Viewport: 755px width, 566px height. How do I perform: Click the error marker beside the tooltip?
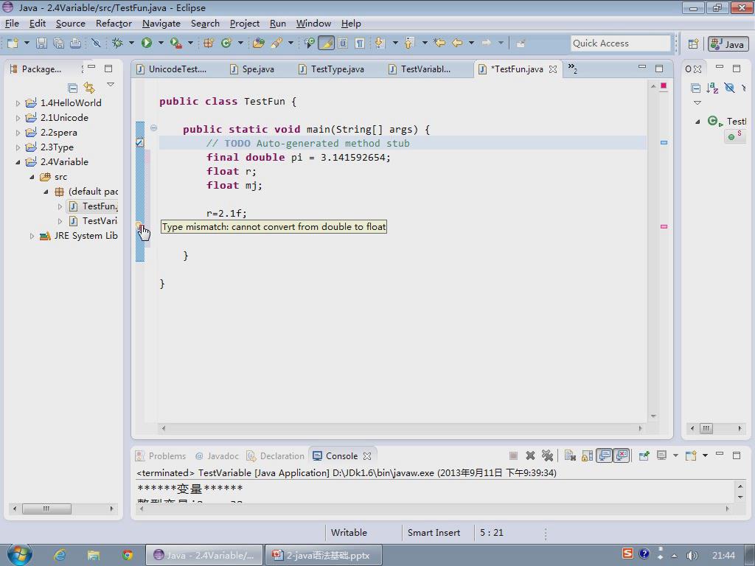pyautogui.click(x=139, y=226)
